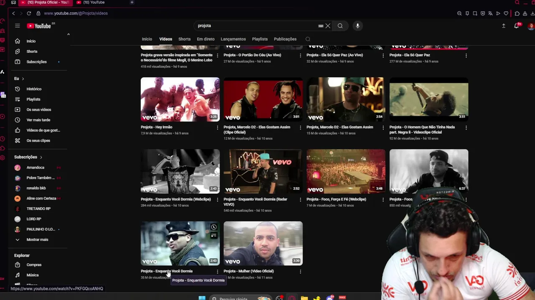Click the YouTube search input containing projota

click(x=255, y=26)
